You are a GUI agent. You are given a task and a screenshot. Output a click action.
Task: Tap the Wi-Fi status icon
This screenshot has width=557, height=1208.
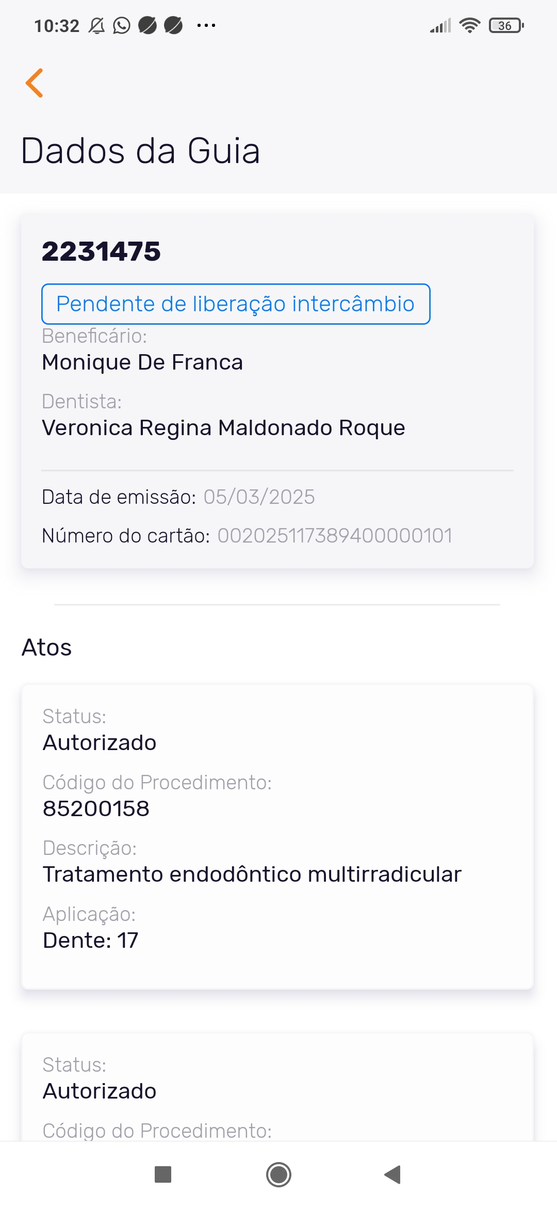469,25
